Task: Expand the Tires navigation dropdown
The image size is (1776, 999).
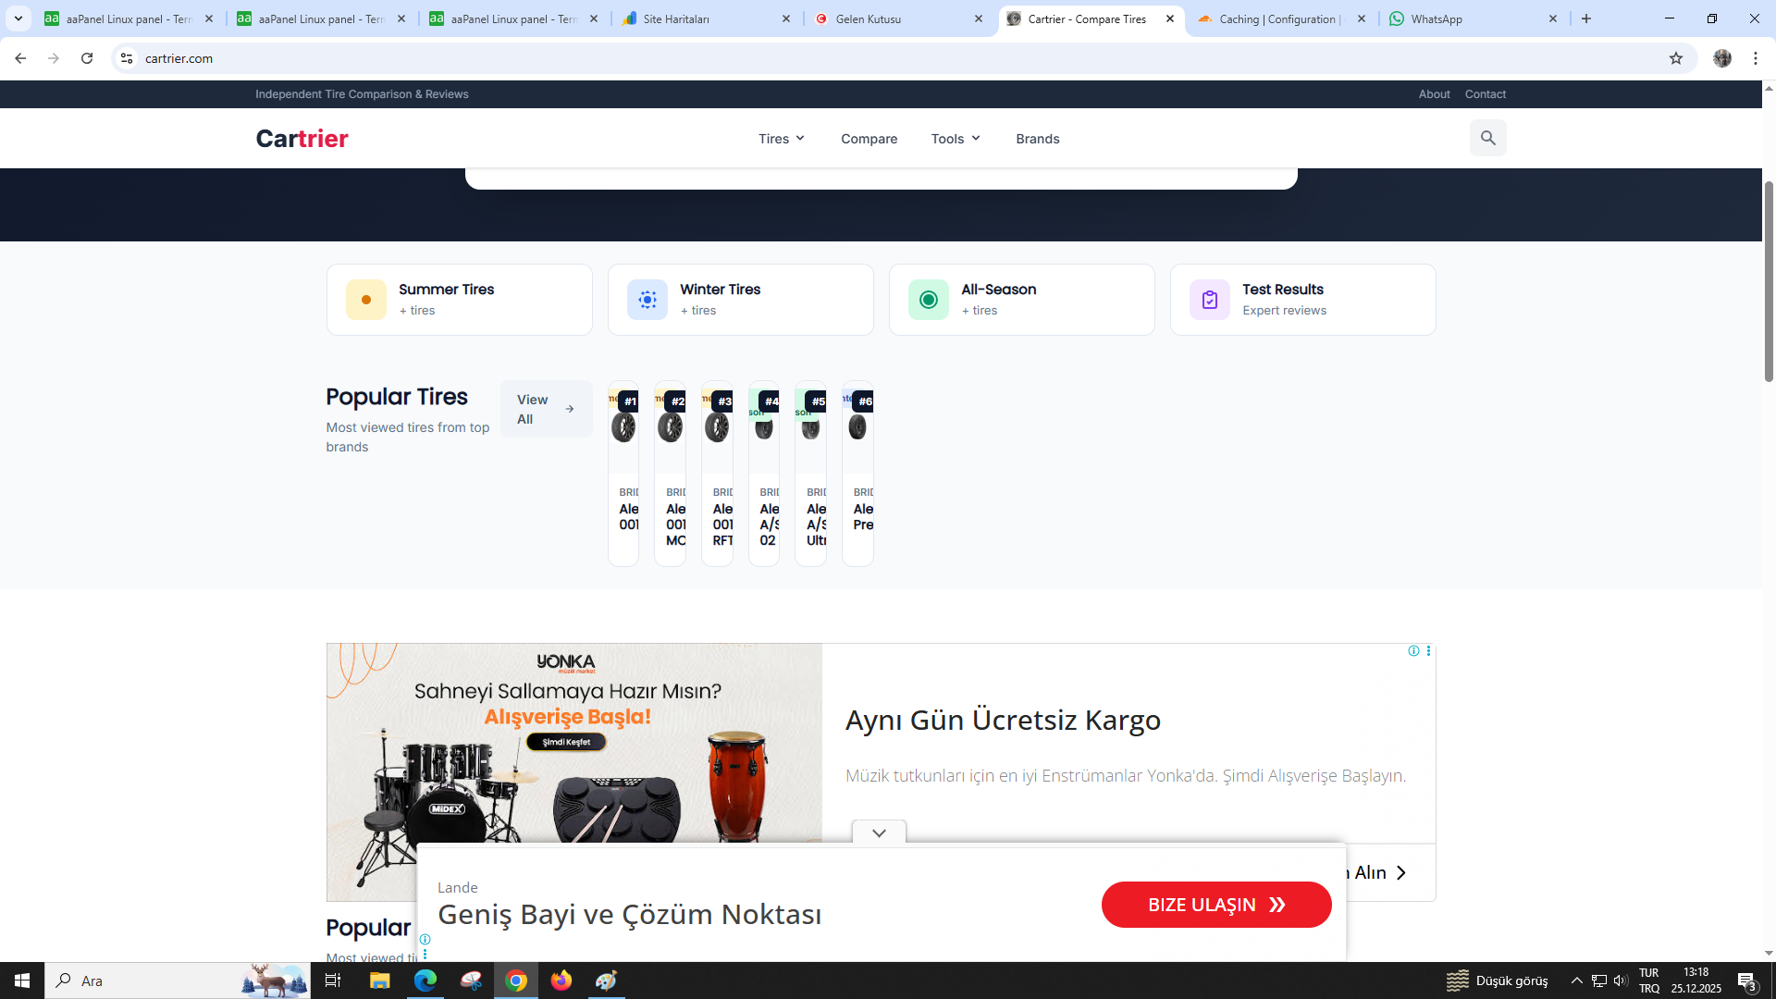Action: [x=782, y=139]
